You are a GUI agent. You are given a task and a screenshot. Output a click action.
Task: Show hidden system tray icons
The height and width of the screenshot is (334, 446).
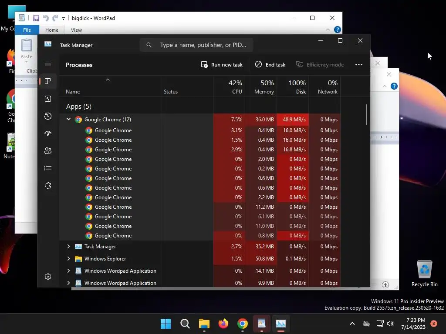point(352,324)
